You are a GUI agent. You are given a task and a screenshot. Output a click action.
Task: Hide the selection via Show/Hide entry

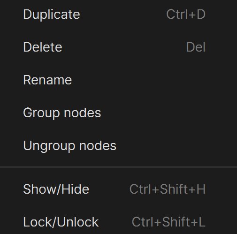click(x=118, y=189)
